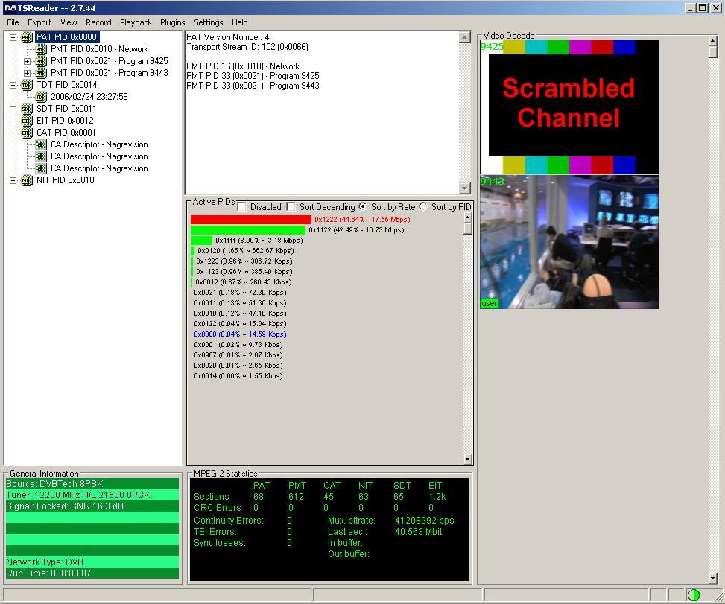Click the CAT PID 0x0001 icon

[27, 133]
